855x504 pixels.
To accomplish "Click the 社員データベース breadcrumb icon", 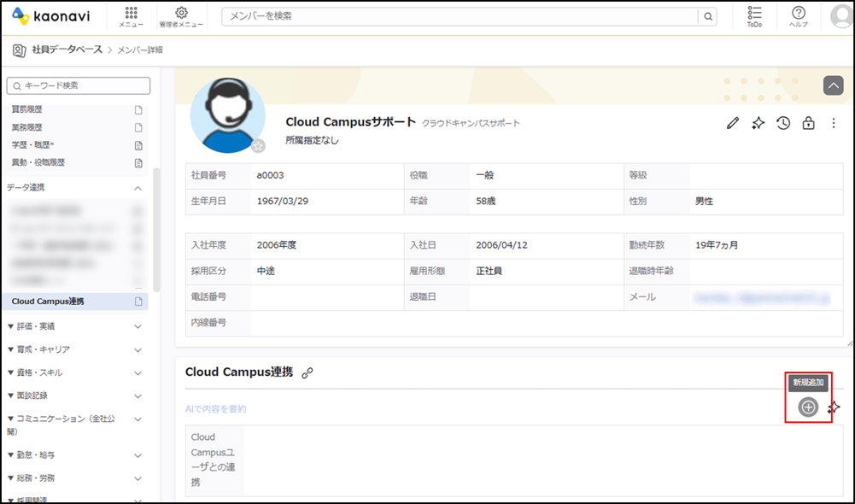I will pos(19,50).
